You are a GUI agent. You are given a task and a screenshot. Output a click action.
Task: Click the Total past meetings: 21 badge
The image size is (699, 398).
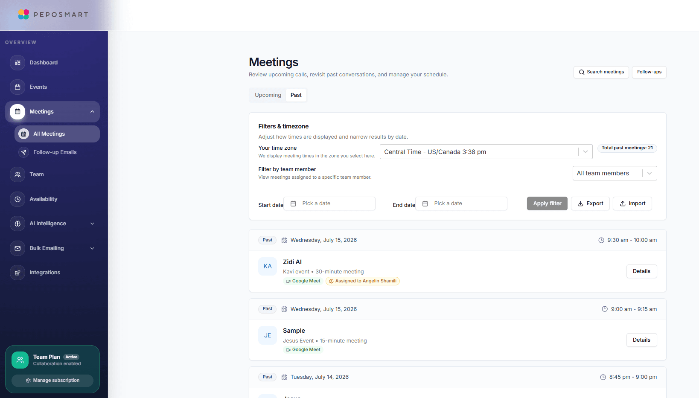(627, 148)
